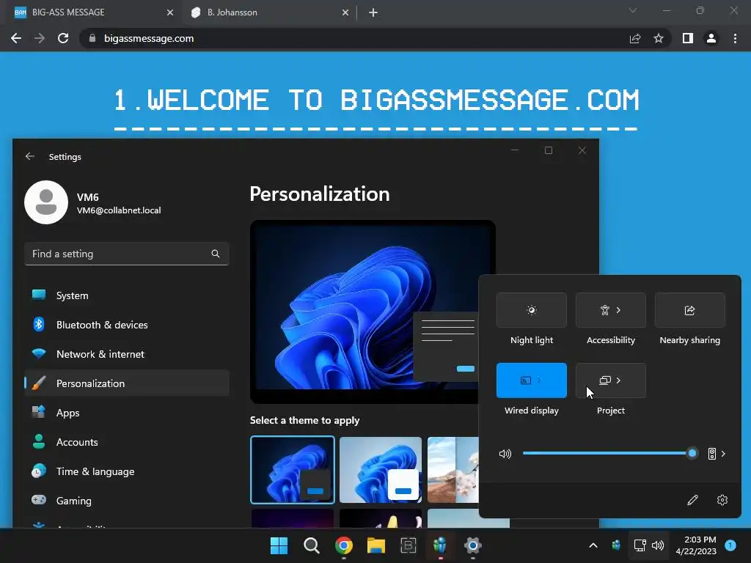Open taskbar Search
This screenshot has width=751, height=563.
[x=311, y=545]
